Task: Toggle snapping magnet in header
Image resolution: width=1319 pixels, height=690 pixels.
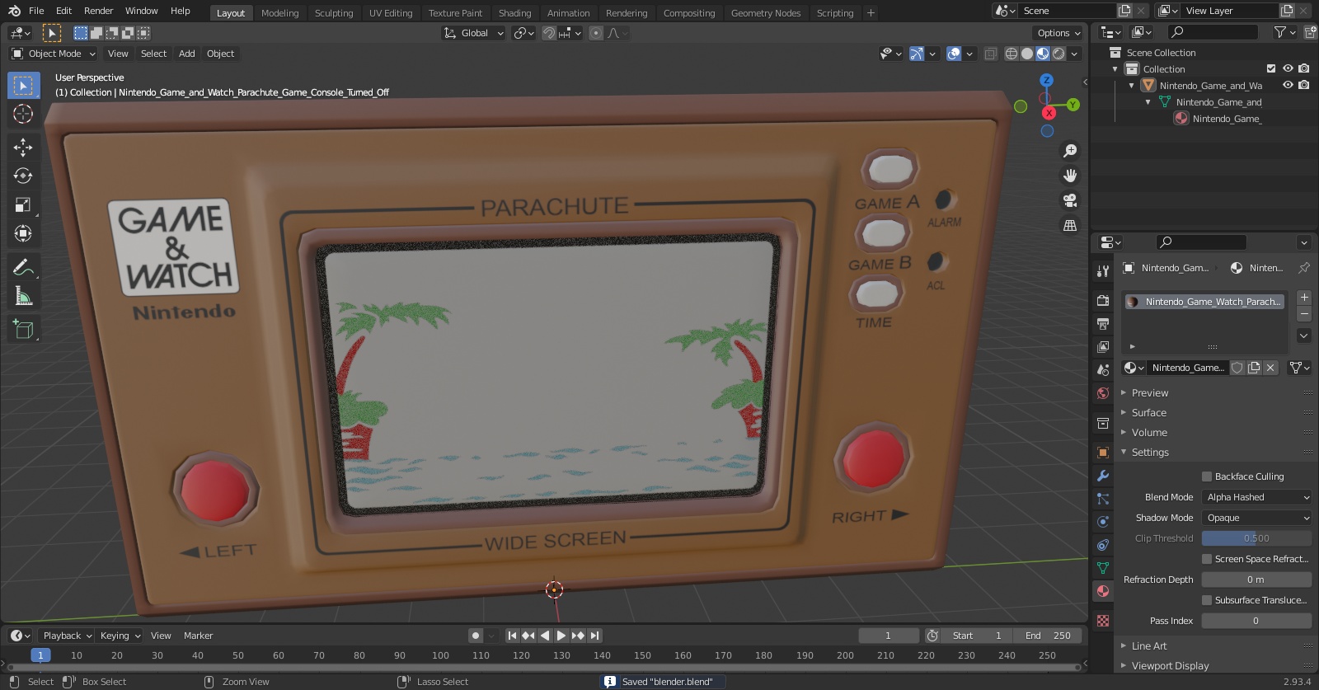Action: pyautogui.click(x=549, y=33)
